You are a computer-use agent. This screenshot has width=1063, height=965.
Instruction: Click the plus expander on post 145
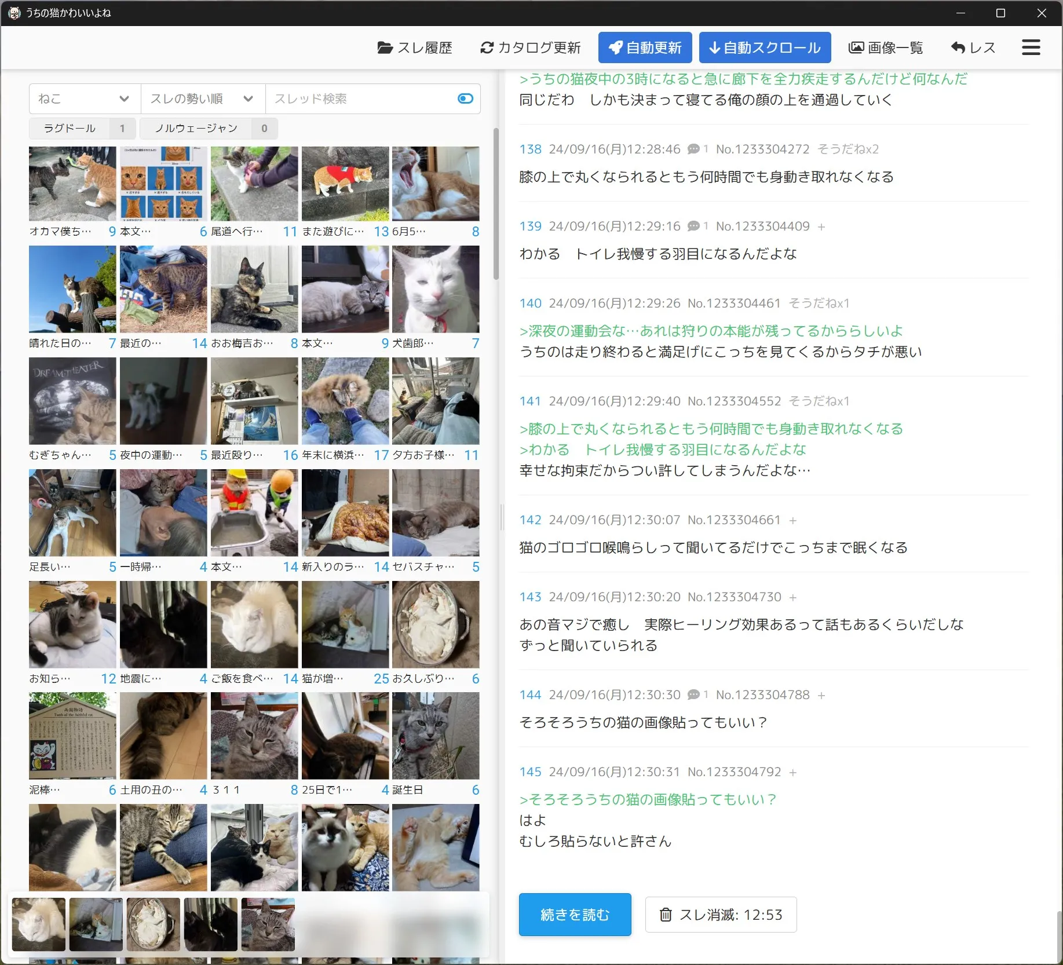click(x=792, y=772)
